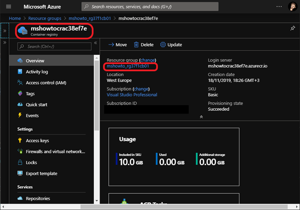Click the sidebar vertical scrollbar thumb

(97, 96)
